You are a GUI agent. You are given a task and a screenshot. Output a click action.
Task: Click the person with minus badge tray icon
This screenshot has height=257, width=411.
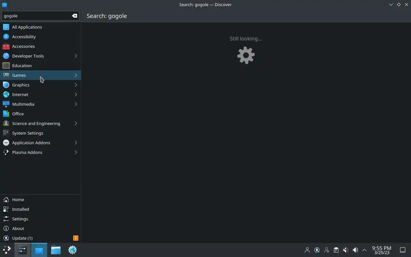pyautogui.click(x=327, y=250)
